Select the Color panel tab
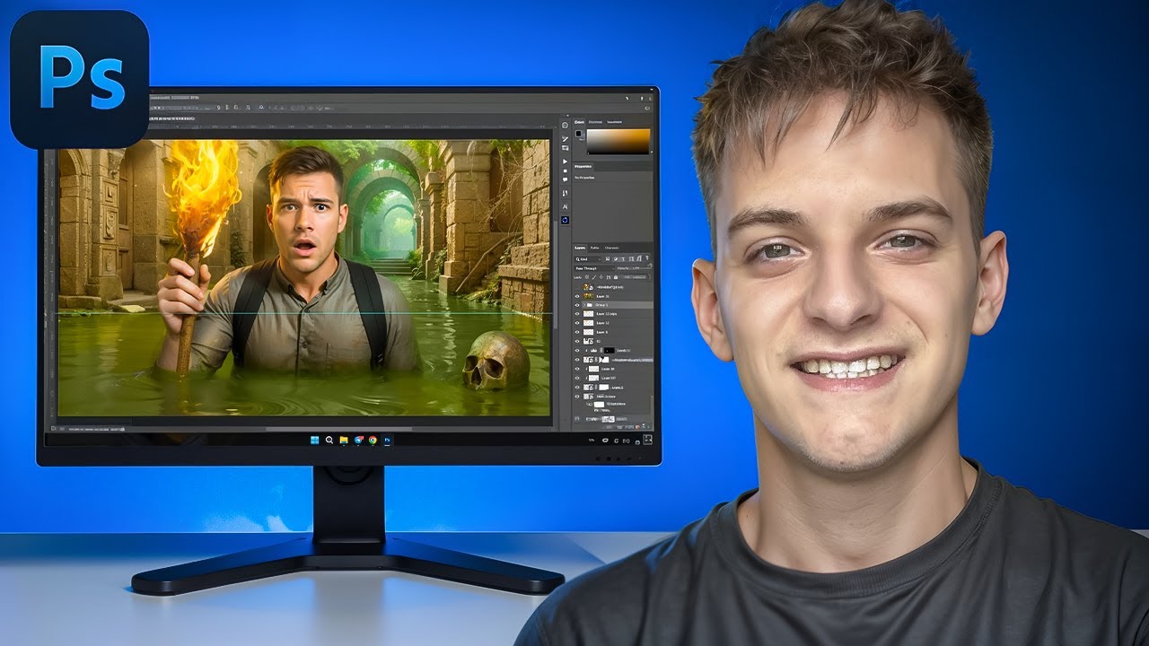Image resolution: width=1149 pixels, height=646 pixels. click(x=579, y=122)
